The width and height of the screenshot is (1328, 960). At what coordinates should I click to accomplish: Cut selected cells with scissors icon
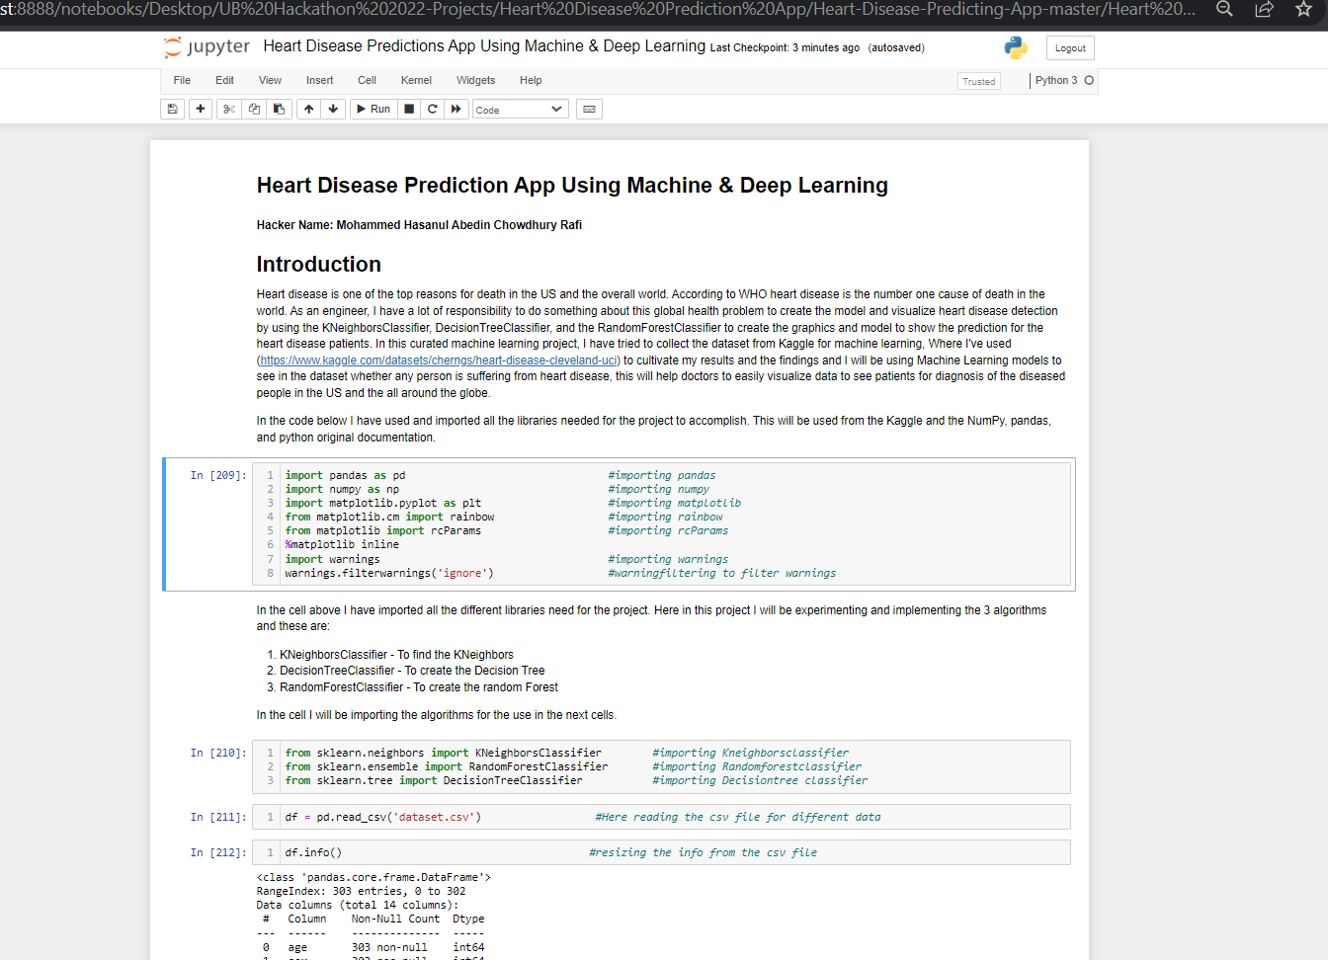point(229,109)
